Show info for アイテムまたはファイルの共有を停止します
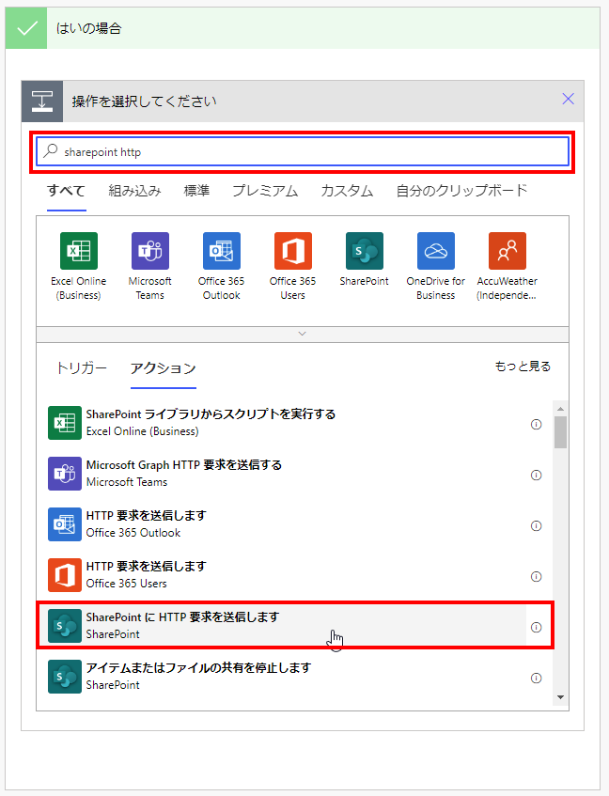 click(536, 679)
